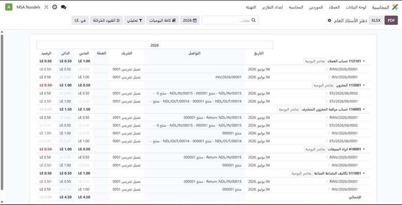Click the 2026 period header above the table
The height and width of the screenshot is (205, 402).
coord(155,45)
